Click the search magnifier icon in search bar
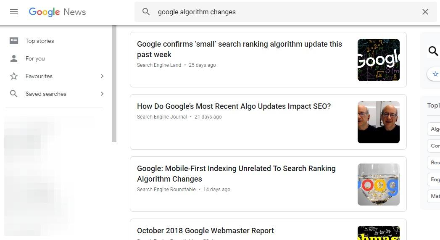Viewport: 440px width, 240px height. click(146, 12)
